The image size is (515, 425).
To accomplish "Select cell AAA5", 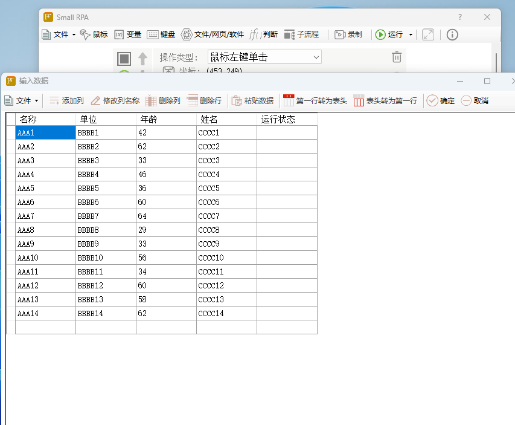I will (45, 188).
